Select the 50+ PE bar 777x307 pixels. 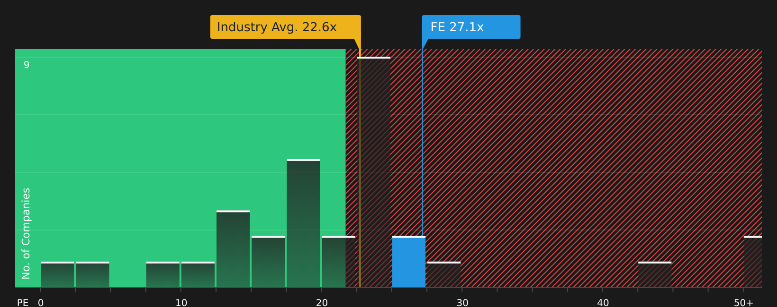(753, 262)
